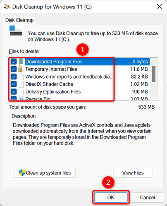This screenshot has height=206, width=167.
Task: Click the Clean up system files button
Action: (45, 173)
